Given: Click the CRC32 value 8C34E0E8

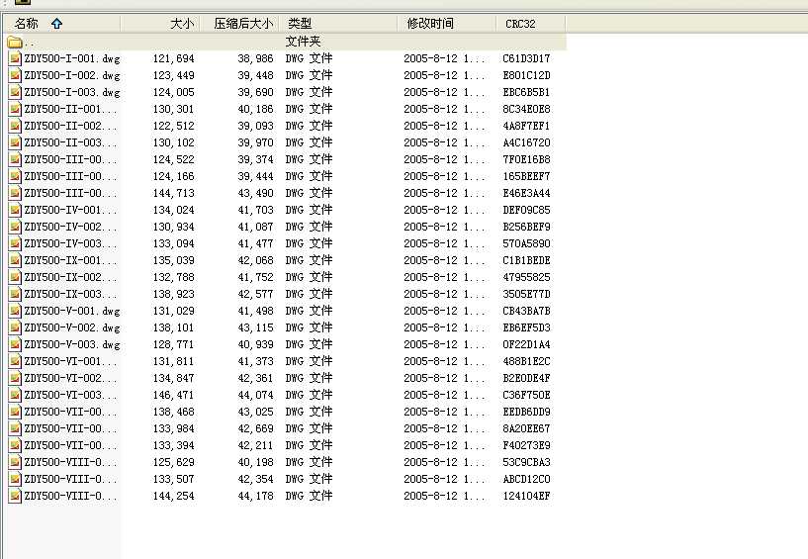Looking at the screenshot, I should point(527,109).
